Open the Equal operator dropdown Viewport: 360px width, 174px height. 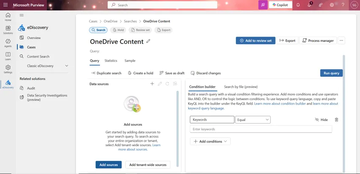(x=253, y=120)
